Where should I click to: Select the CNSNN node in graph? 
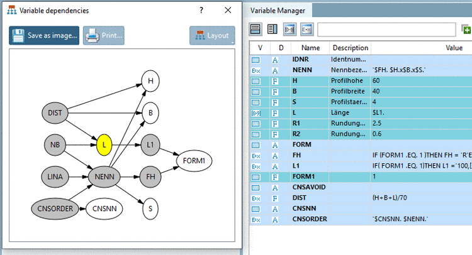pos(104,209)
